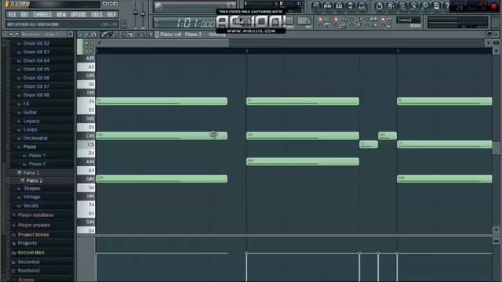Image resolution: width=502 pixels, height=282 pixels.
Task: Open the piano roll wrench tools icon
Action: tap(87, 34)
